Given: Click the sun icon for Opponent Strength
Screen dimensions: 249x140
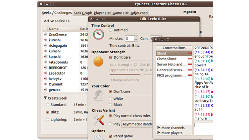Looking at the screenshot, I should pos(98,61).
